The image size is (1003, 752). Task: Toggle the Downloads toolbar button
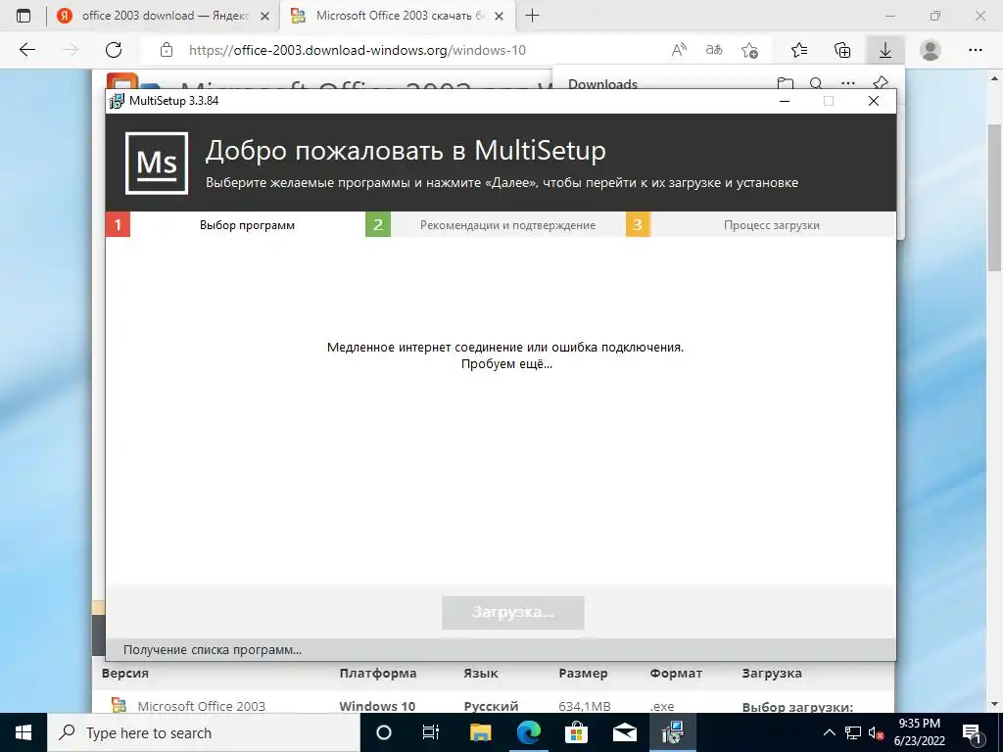[x=885, y=50]
